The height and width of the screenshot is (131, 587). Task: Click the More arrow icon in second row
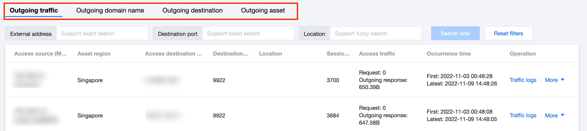[x=563, y=115]
